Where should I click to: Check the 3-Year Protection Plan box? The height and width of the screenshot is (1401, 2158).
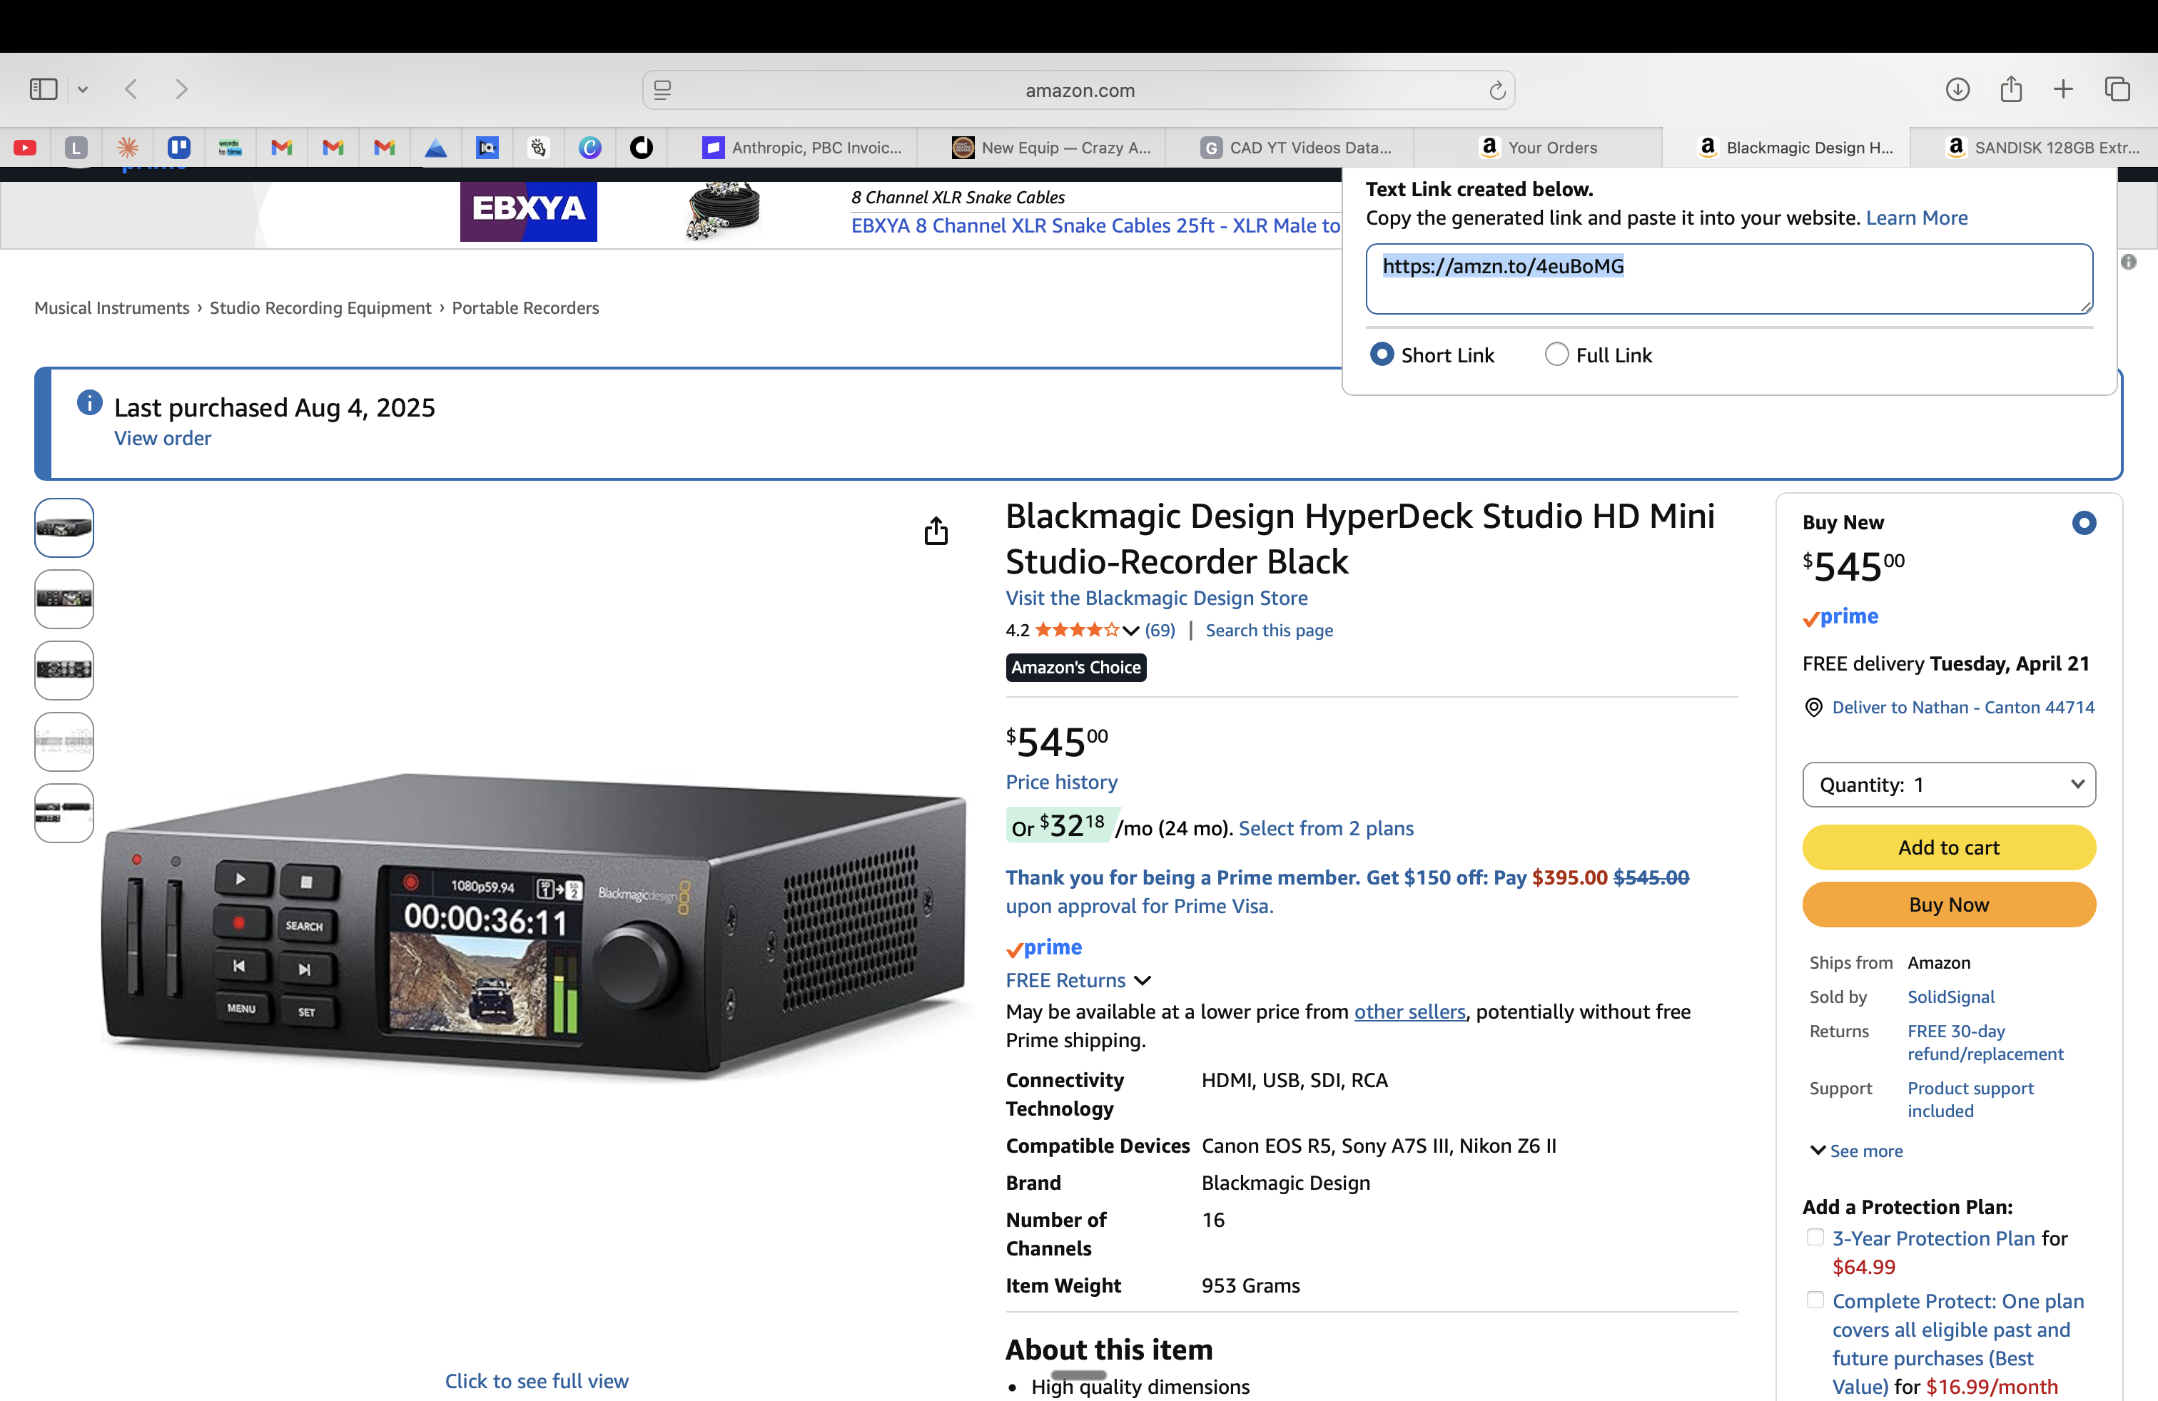coord(1814,1237)
